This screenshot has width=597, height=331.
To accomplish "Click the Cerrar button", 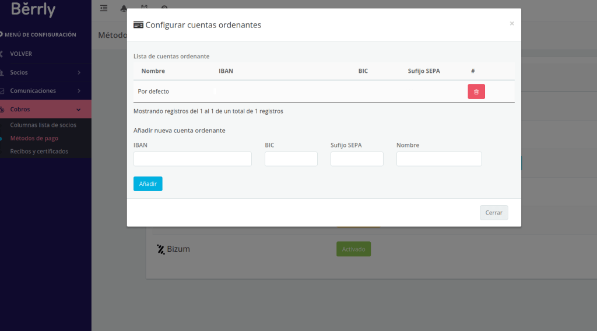I will click(x=494, y=213).
